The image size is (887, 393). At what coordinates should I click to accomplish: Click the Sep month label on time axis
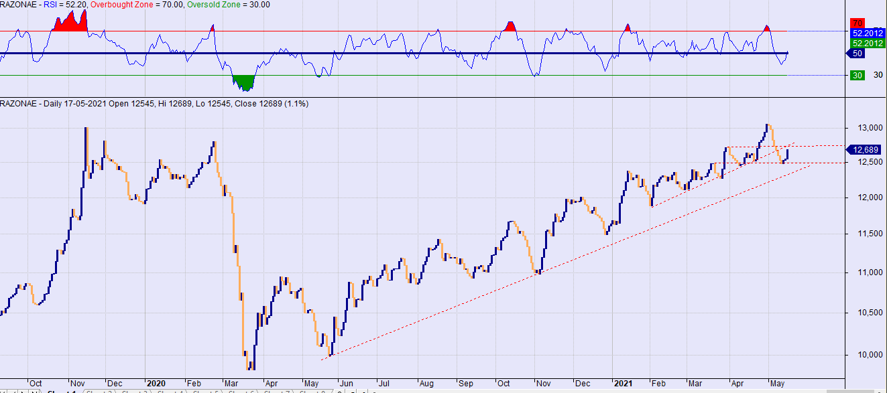pos(465,384)
